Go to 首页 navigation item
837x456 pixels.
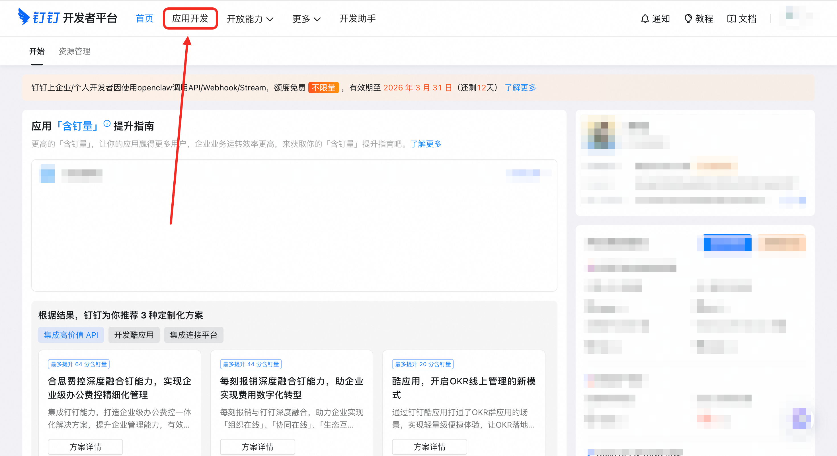[x=145, y=18]
